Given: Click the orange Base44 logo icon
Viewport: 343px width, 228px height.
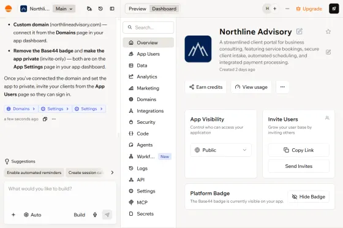Looking at the screenshot, I should pyautogui.click(x=9, y=9).
